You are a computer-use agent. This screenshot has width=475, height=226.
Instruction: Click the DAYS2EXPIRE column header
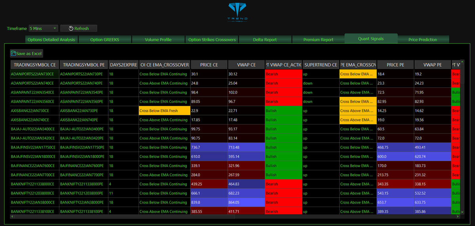click(x=123, y=64)
